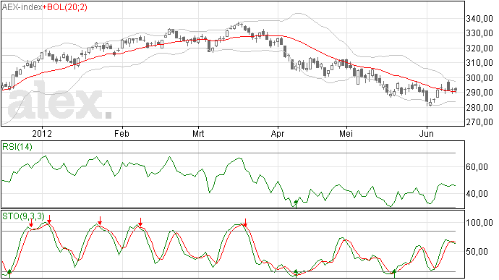Click the 2012 year label on time axis
Screen dimensions: 499x280
click(42, 133)
